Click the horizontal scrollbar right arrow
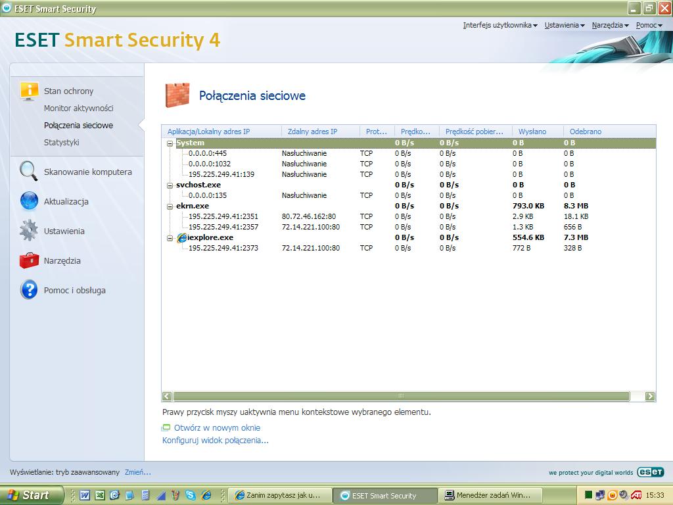This screenshot has width=673, height=505. click(x=650, y=396)
